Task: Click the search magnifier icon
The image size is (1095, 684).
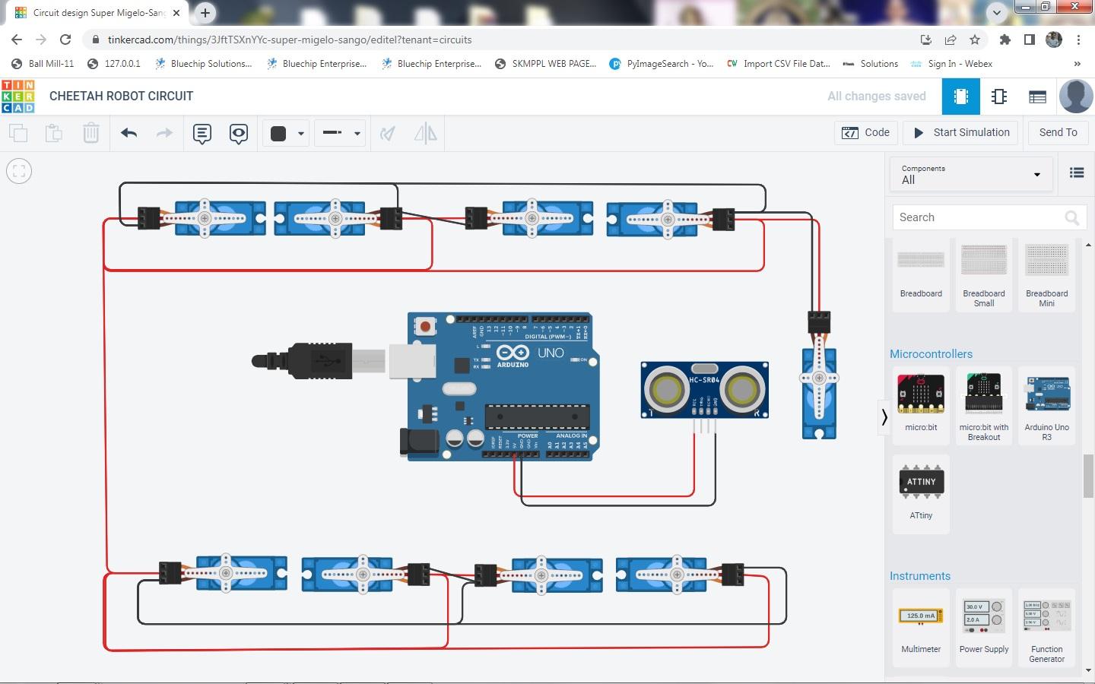Action: pyautogui.click(x=1072, y=218)
